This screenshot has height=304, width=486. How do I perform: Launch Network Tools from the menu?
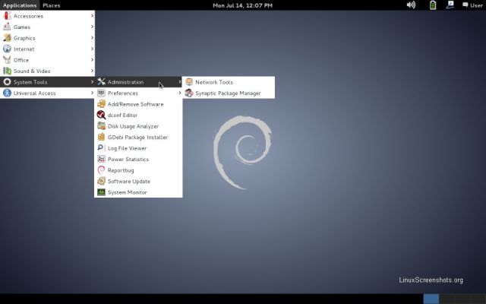(229, 82)
